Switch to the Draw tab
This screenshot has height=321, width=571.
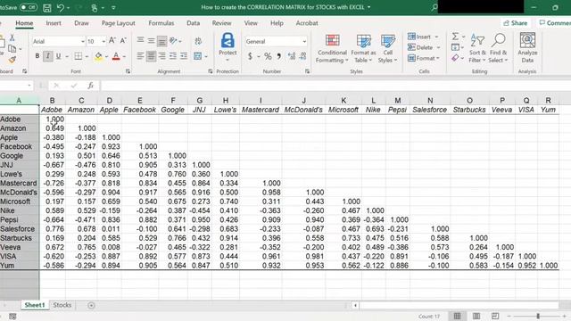click(81, 23)
